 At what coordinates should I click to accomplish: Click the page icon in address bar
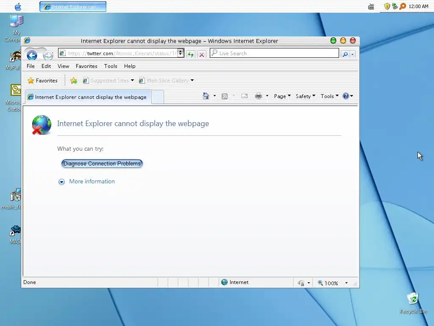click(x=63, y=53)
